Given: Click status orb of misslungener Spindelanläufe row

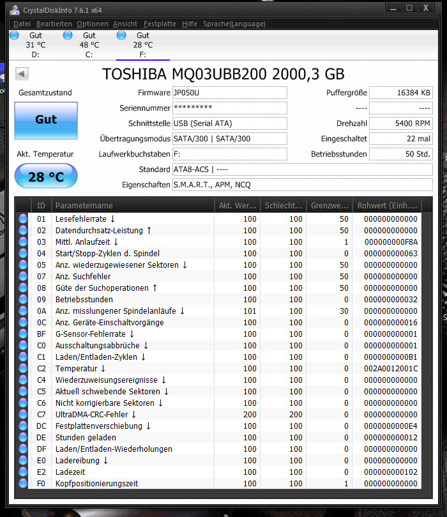Looking at the screenshot, I should click(23, 311).
